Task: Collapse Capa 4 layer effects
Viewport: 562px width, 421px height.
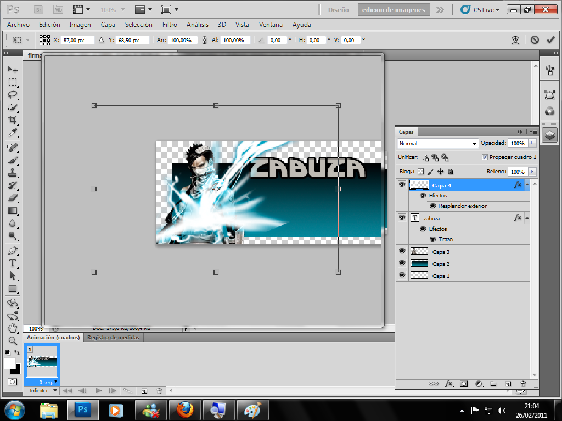Action: pyautogui.click(x=527, y=184)
